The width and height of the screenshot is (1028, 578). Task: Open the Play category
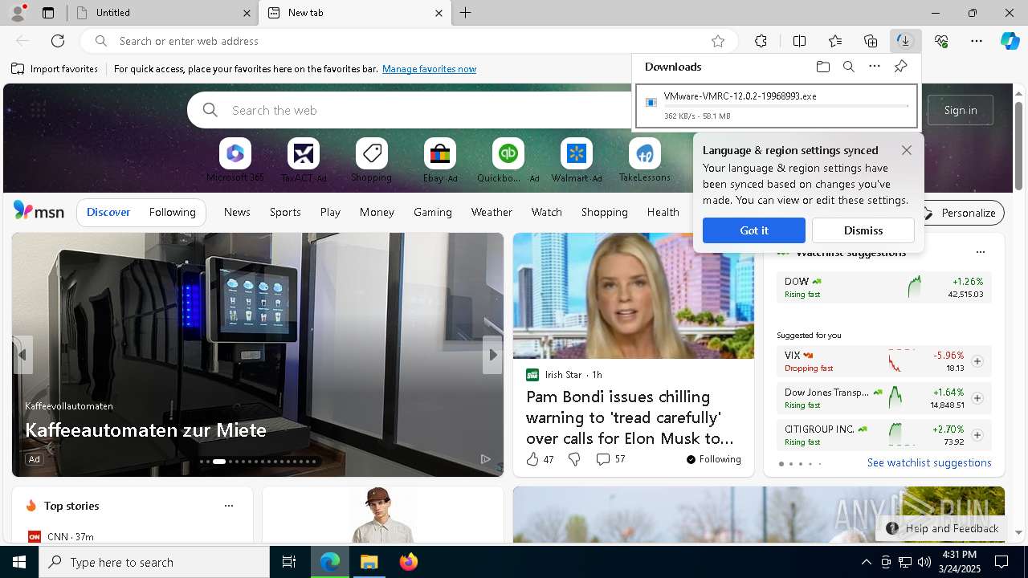(330, 212)
